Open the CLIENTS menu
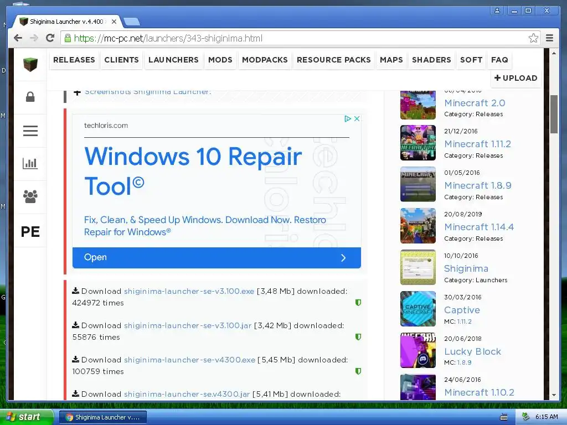This screenshot has width=567, height=425. point(121,60)
